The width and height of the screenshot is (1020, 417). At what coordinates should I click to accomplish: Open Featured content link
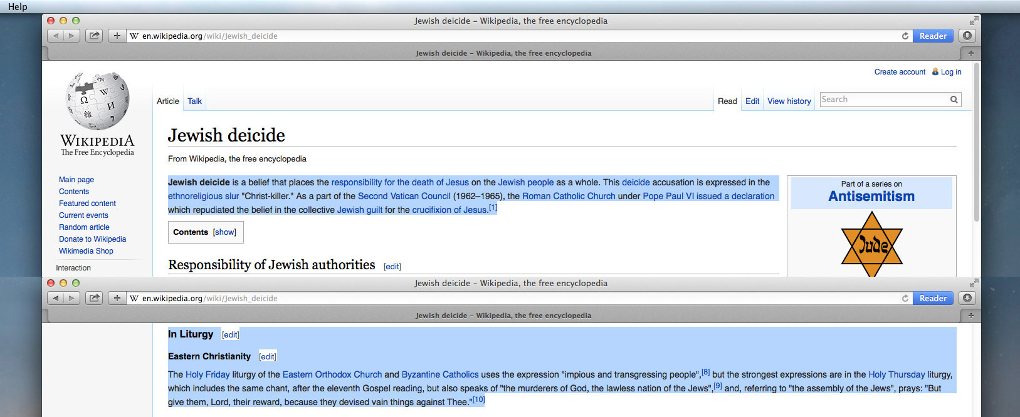tap(87, 203)
